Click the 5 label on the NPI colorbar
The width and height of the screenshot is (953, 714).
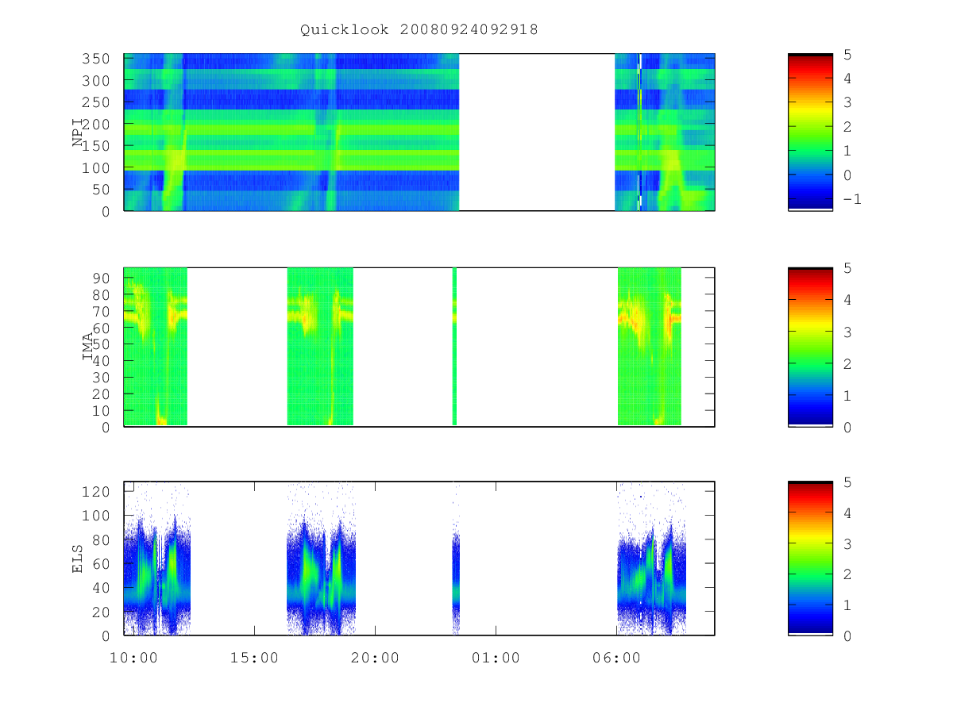847,55
